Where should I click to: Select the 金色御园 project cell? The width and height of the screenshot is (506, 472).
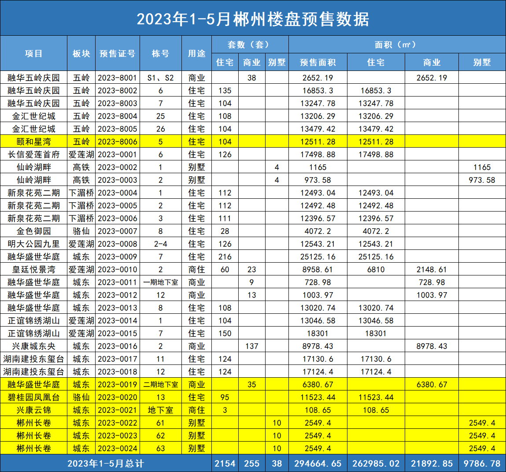point(33,231)
